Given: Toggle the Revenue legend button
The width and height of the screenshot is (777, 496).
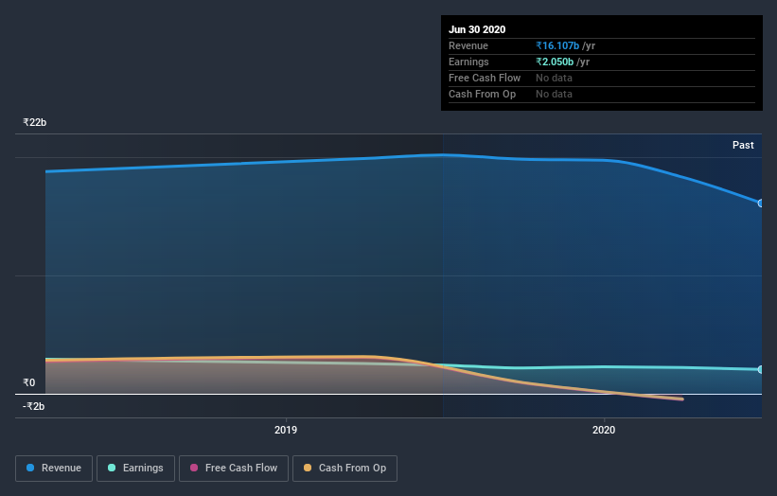Looking at the screenshot, I should tap(54, 469).
